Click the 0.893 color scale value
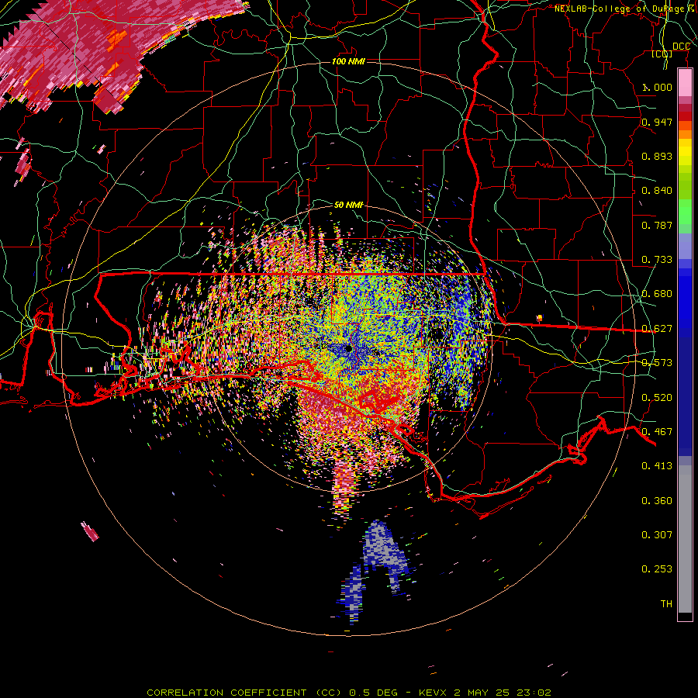The width and height of the screenshot is (698, 698). click(x=657, y=156)
